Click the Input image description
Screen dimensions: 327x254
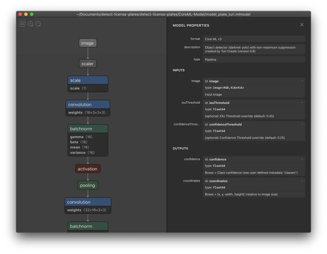pyautogui.click(x=213, y=94)
